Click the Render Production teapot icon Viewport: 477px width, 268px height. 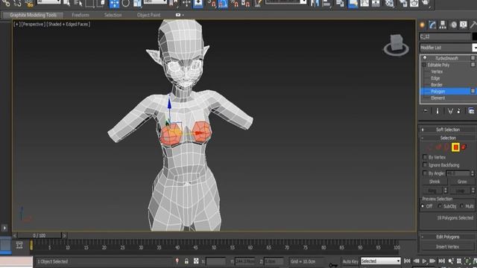coord(426,3)
